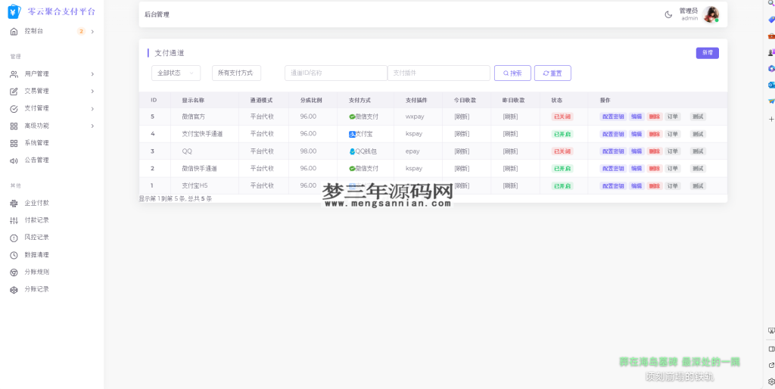Click 今日收款 [刷新] in QQ row
The height and width of the screenshot is (389, 775).
point(462,151)
